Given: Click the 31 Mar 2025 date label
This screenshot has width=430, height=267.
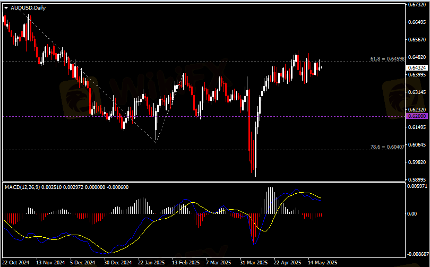Looking at the screenshot, I should coord(252,262).
